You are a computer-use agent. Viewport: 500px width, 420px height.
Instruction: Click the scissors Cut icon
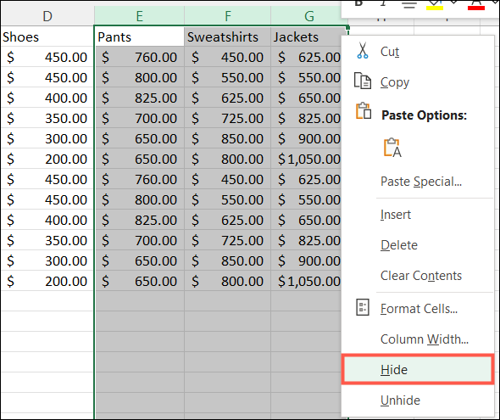click(363, 51)
